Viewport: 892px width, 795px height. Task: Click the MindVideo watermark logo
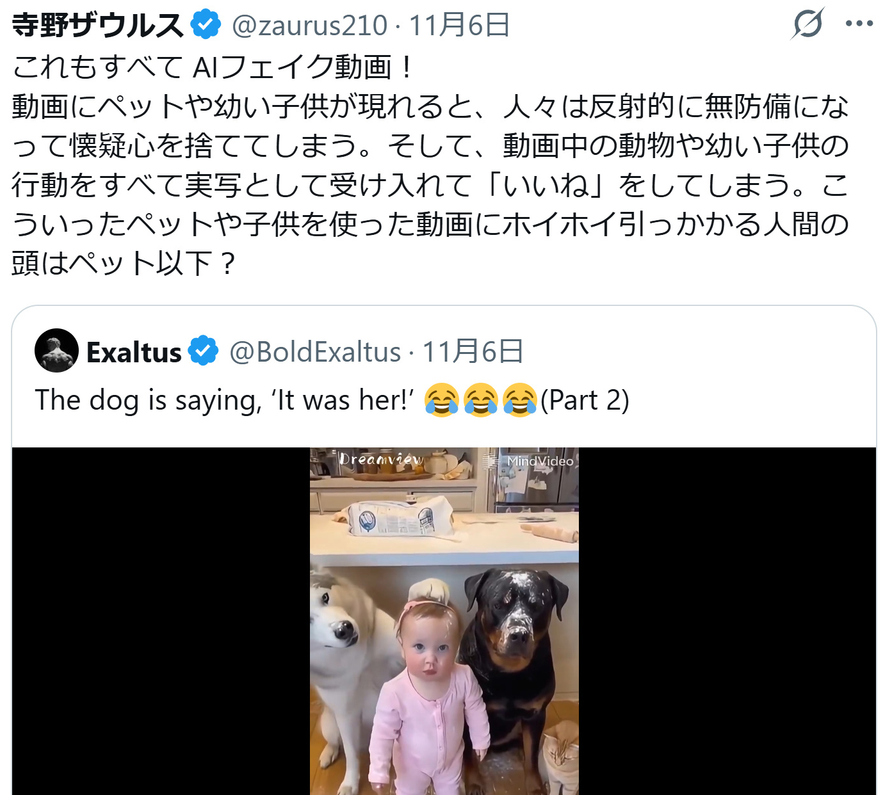pyautogui.click(x=529, y=462)
